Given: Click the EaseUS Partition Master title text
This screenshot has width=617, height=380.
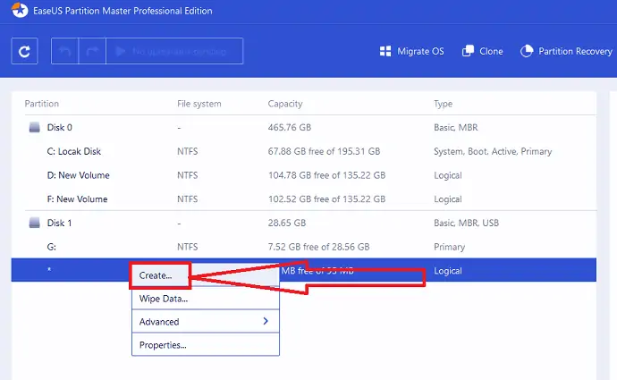Looking at the screenshot, I should pos(123,11).
